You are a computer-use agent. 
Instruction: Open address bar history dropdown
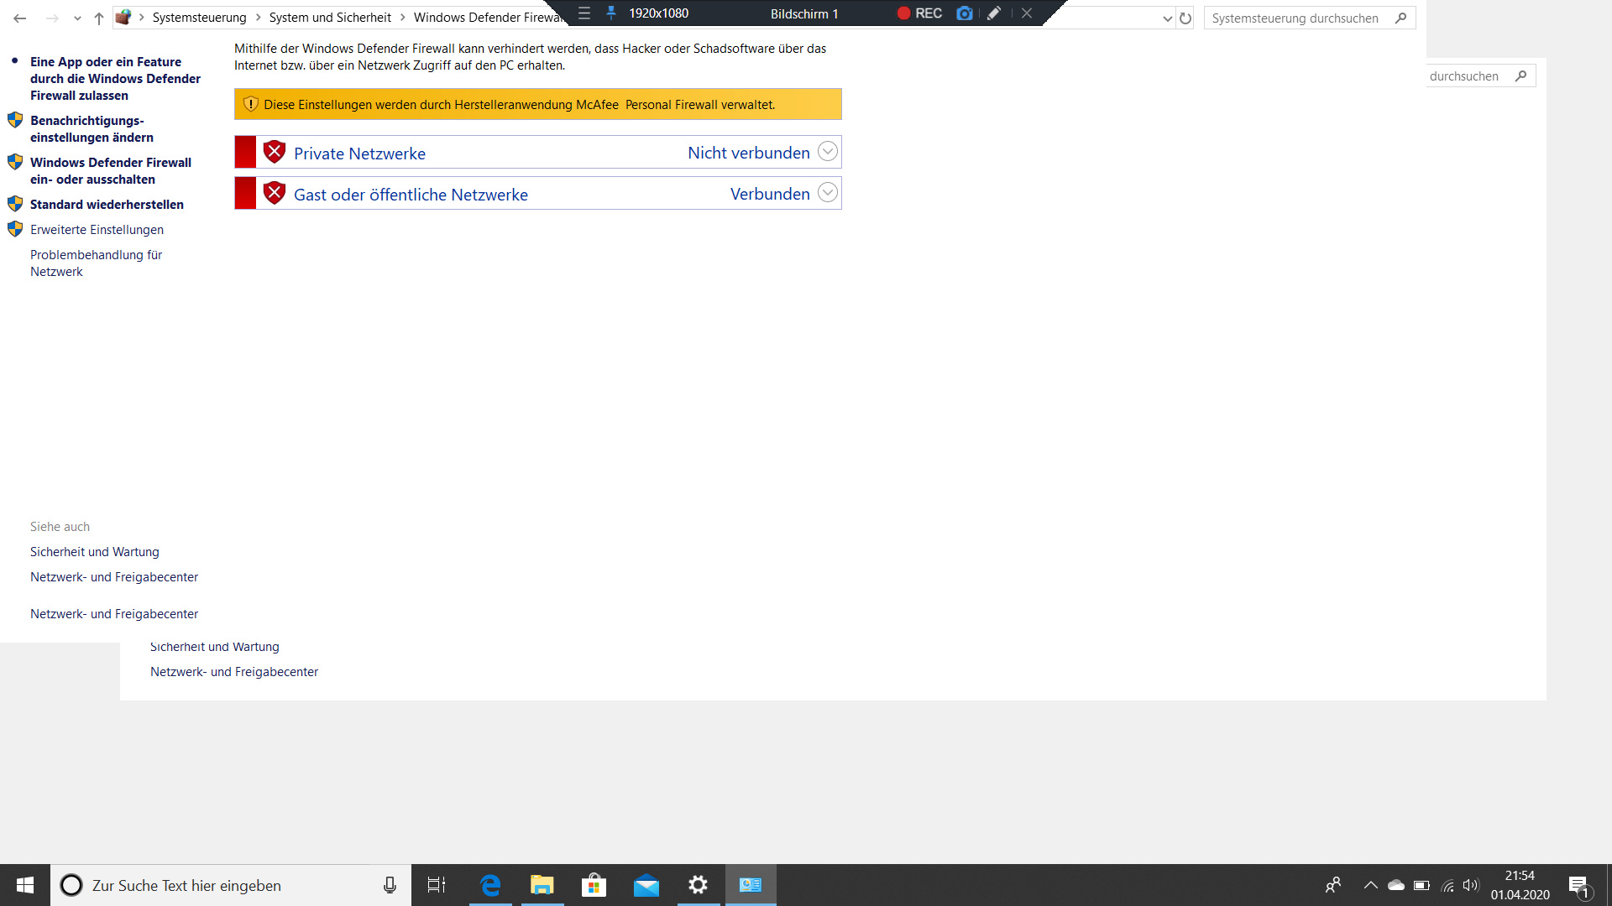1167,18
